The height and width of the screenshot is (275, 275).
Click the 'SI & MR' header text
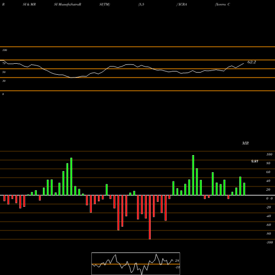tap(29, 4)
